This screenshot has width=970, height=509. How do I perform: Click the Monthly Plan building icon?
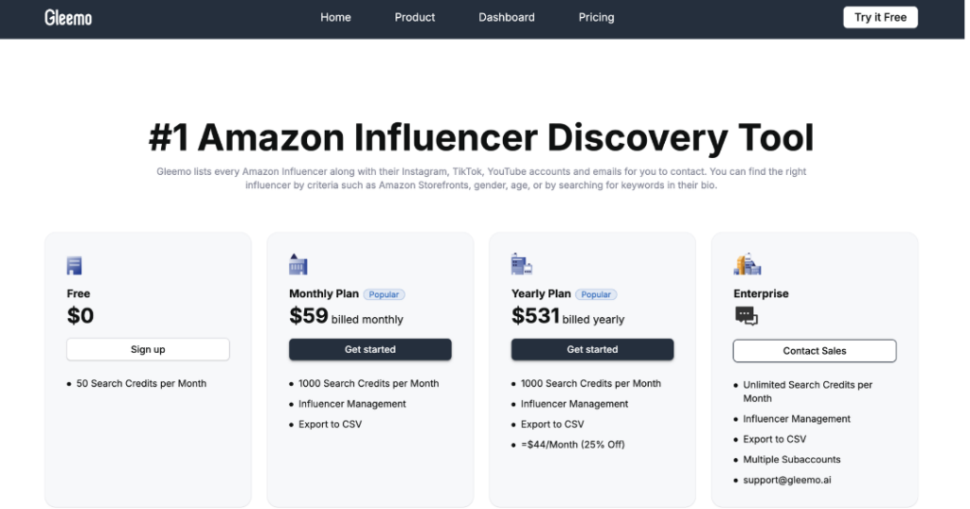(297, 264)
